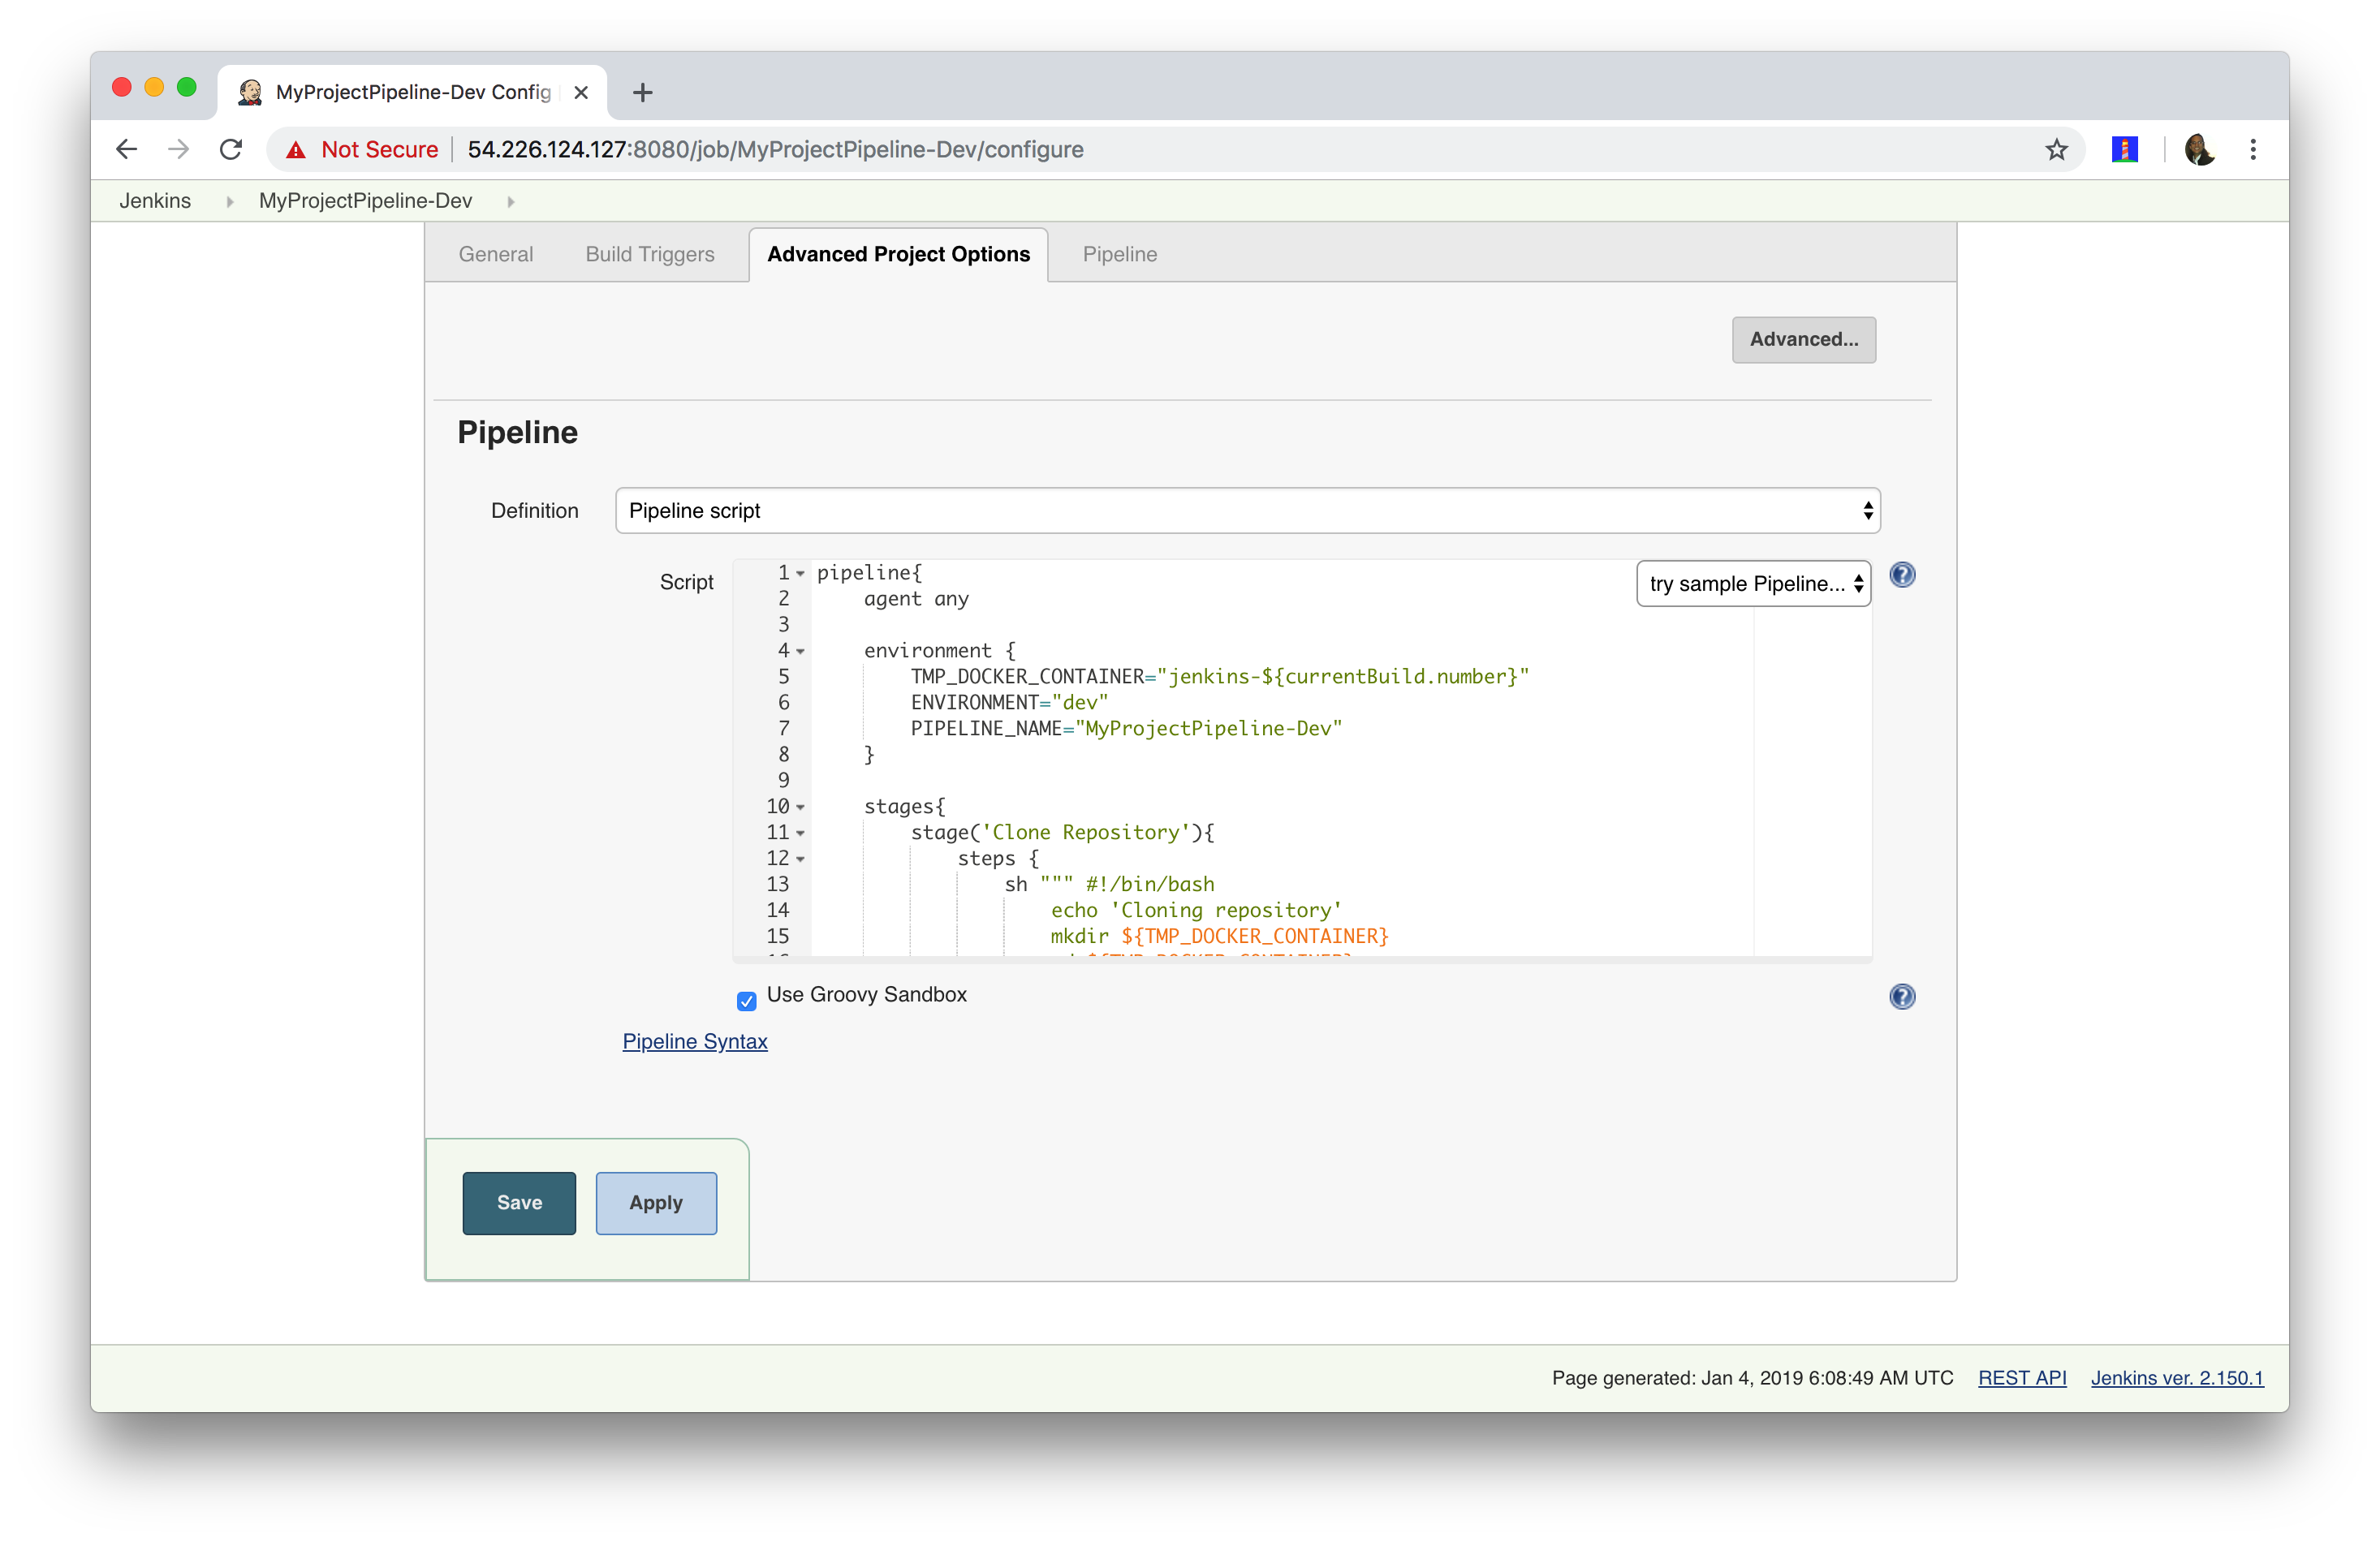The width and height of the screenshot is (2380, 1542).
Task: Click the Pipeline section heading
Action: click(x=517, y=433)
